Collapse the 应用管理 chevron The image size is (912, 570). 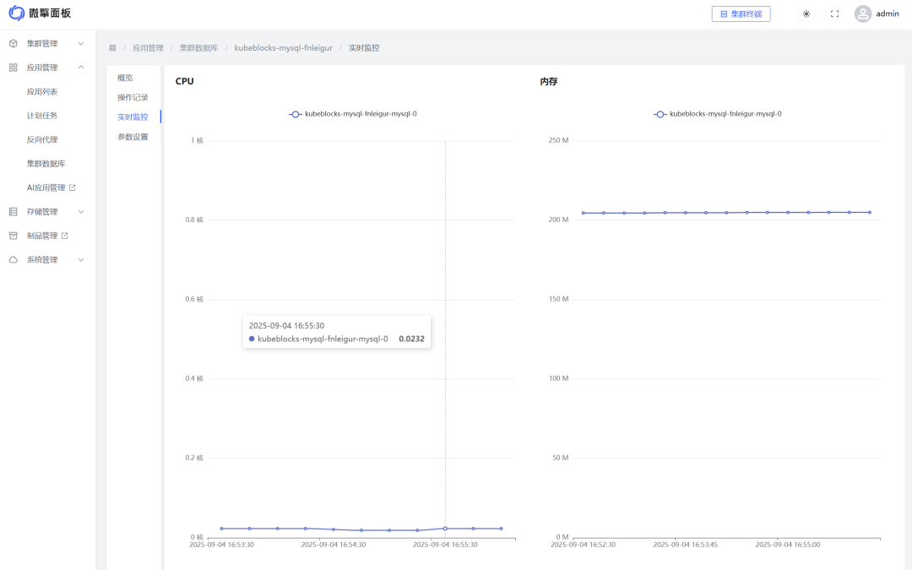pyautogui.click(x=81, y=68)
